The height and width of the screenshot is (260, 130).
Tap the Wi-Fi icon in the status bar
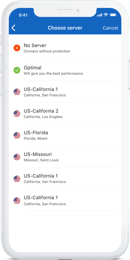tap(106, 15)
